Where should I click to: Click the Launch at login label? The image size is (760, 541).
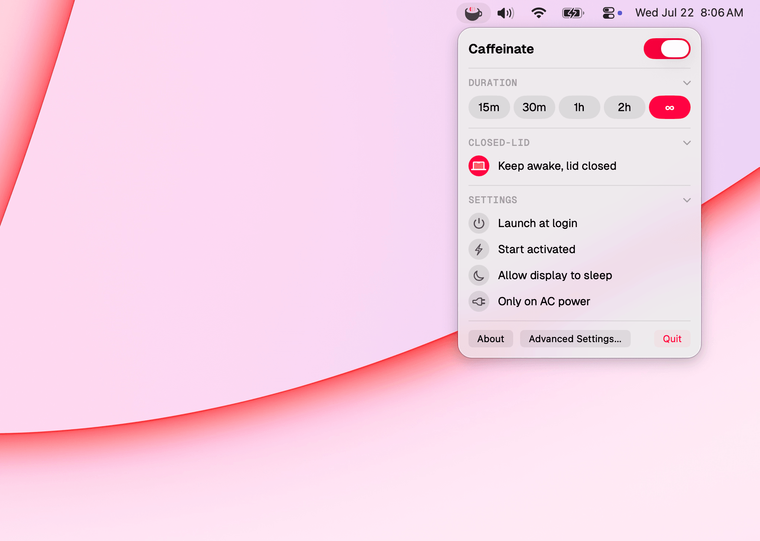click(x=537, y=223)
